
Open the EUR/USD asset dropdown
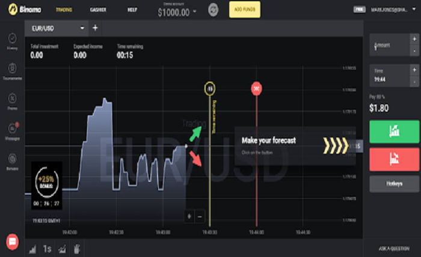point(57,28)
